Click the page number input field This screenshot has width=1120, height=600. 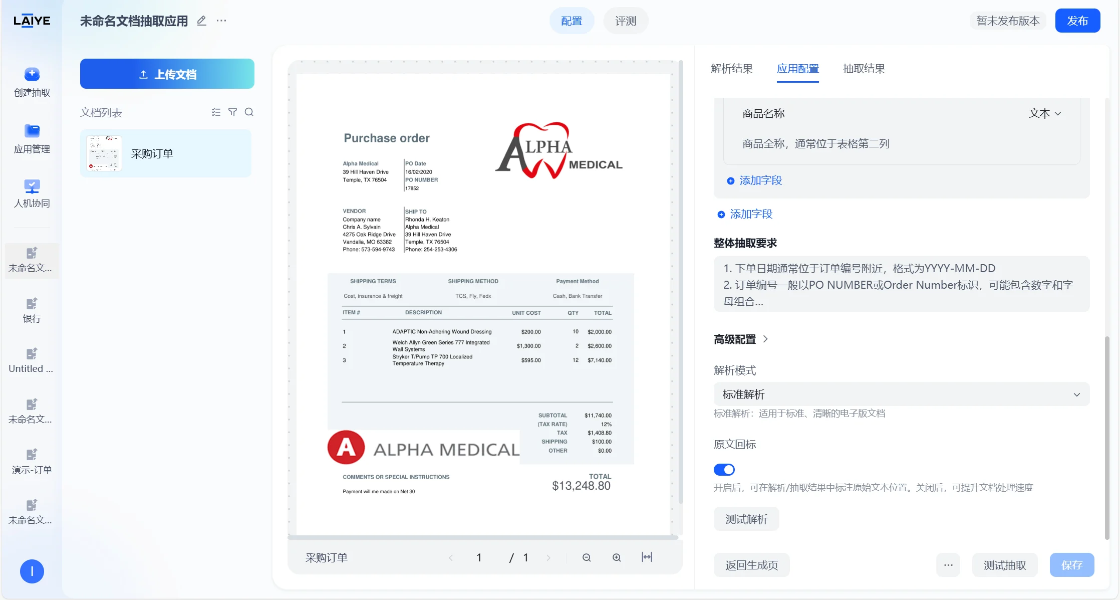coord(479,557)
